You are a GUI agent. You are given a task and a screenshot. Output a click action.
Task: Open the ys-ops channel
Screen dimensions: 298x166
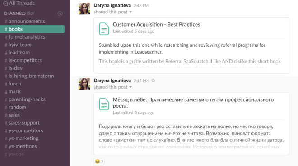14,154
